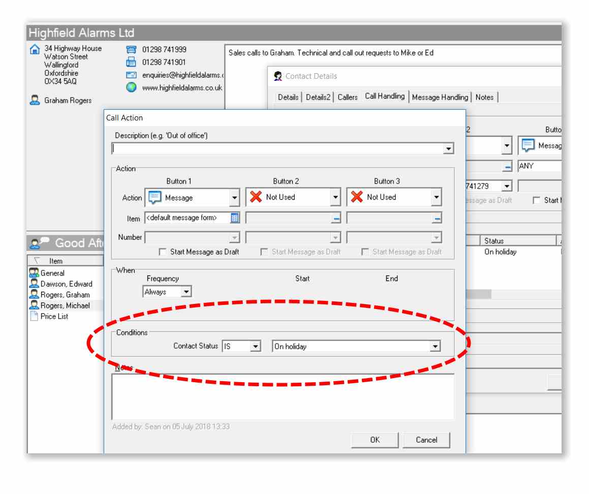Open the www.highfieldalarms.co.uk website link
The width and height of the screenshot is (589, 494).
tap(182, 88)
